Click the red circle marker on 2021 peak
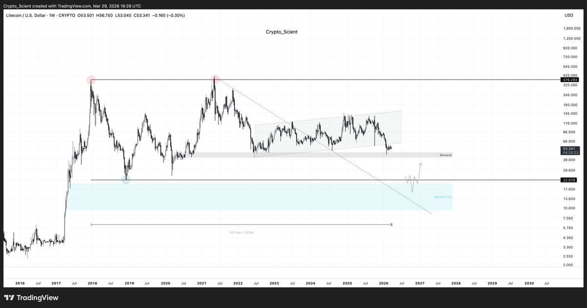587x308 pixels. coord(215,79)
